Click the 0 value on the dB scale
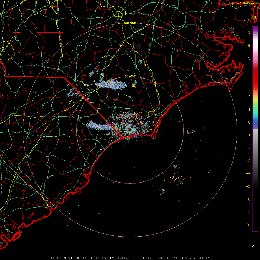260x260 pixels. point(249,122)
